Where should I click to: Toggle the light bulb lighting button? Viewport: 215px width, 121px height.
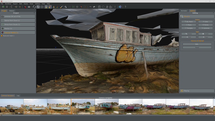tap(46, 7)
